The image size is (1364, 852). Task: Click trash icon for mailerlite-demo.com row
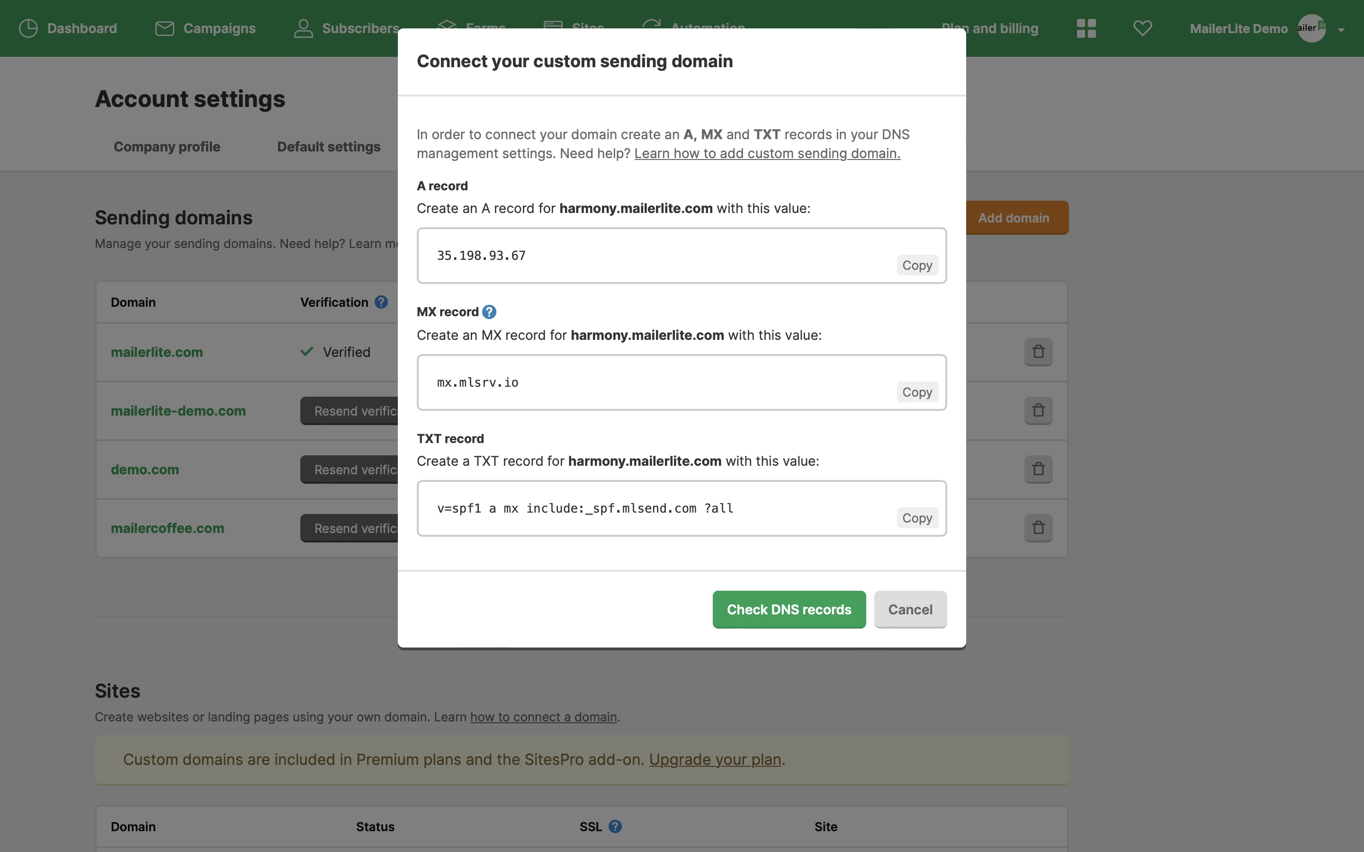[x=1038, y=410]
